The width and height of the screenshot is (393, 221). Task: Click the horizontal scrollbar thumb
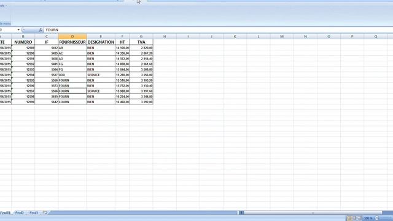(313, 213)
